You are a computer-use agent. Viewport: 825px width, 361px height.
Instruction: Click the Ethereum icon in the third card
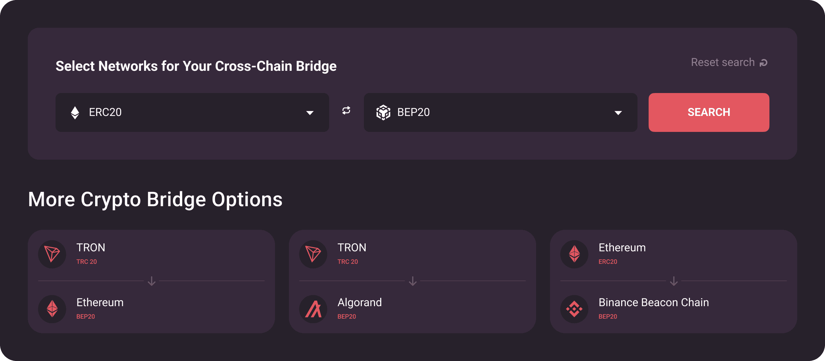tap(574, 254)
